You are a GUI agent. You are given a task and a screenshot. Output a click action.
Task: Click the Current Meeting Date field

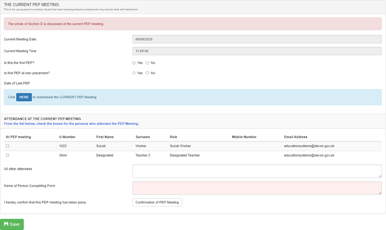257,39
